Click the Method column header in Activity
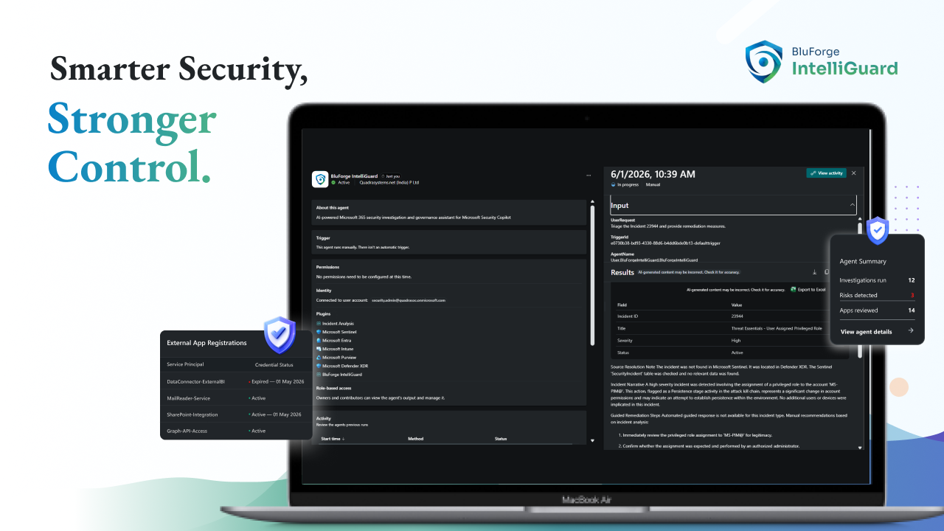 click(x=415, y=439)
